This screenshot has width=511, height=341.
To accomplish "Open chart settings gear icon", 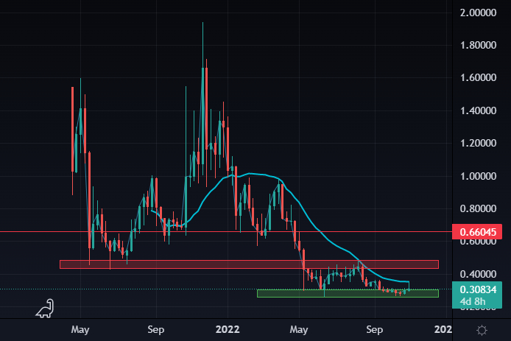I will [x=482, y=330].
